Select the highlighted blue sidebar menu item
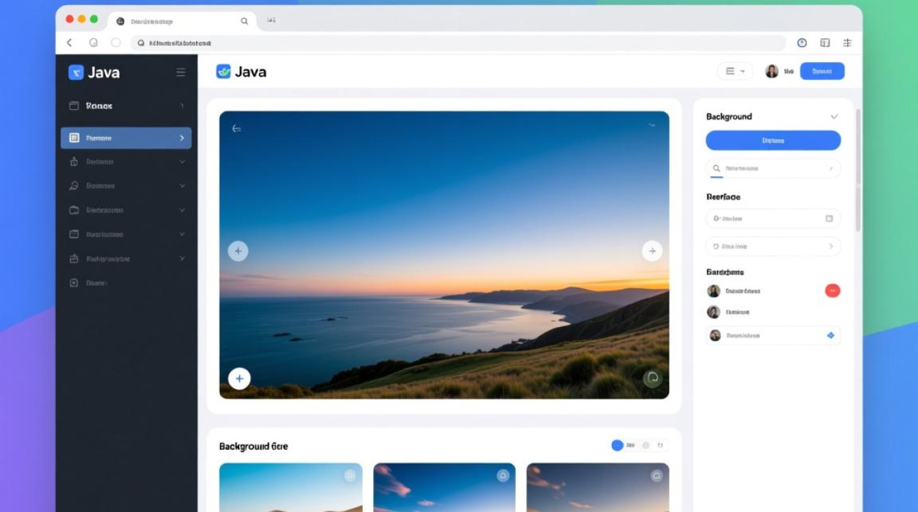 (126, 138)
